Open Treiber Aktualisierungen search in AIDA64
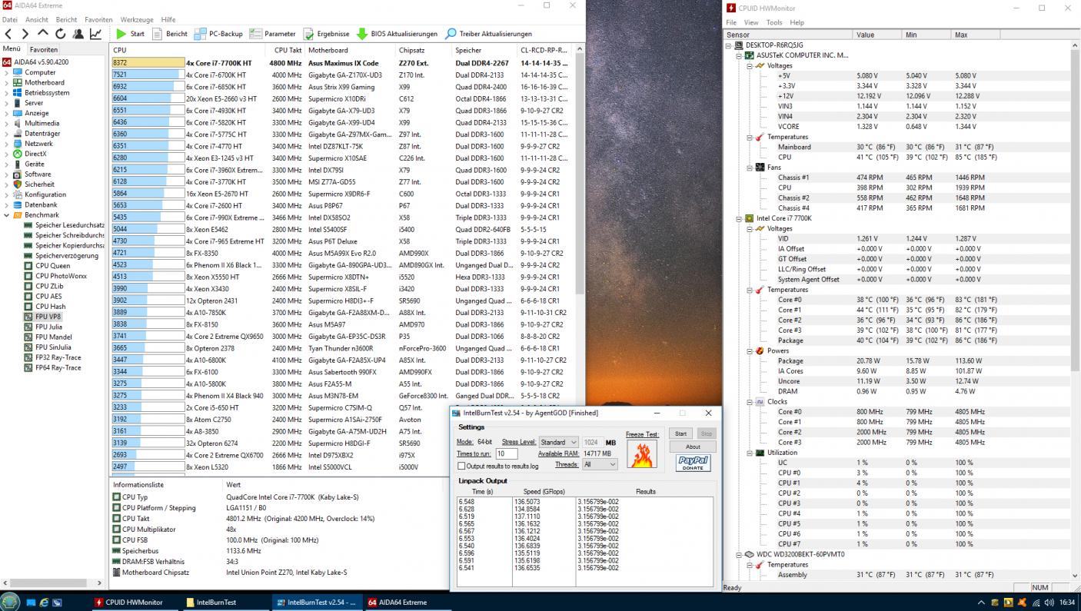Image resolution: width=1081 pixels, height=611 pixels. (x=488, y=34)
